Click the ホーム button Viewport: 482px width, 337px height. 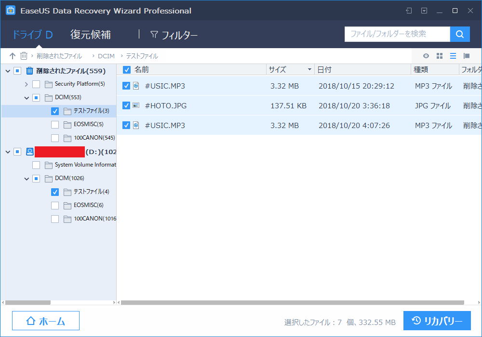coord(46,321)
